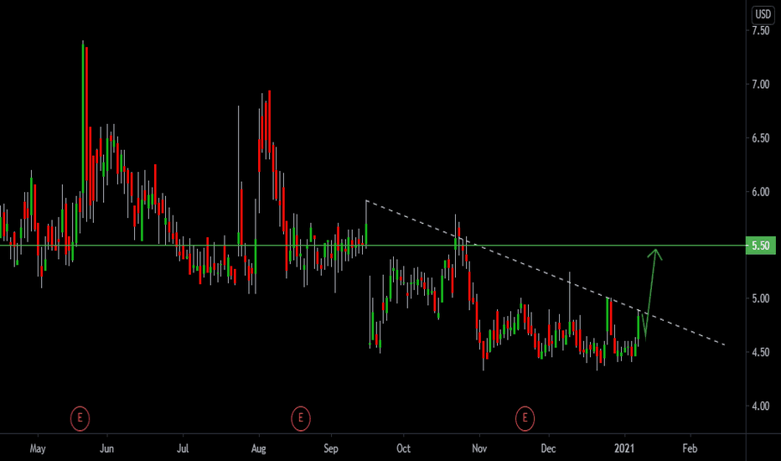
Task: Open the November earnings E marker
Action: tap(525, 418)
